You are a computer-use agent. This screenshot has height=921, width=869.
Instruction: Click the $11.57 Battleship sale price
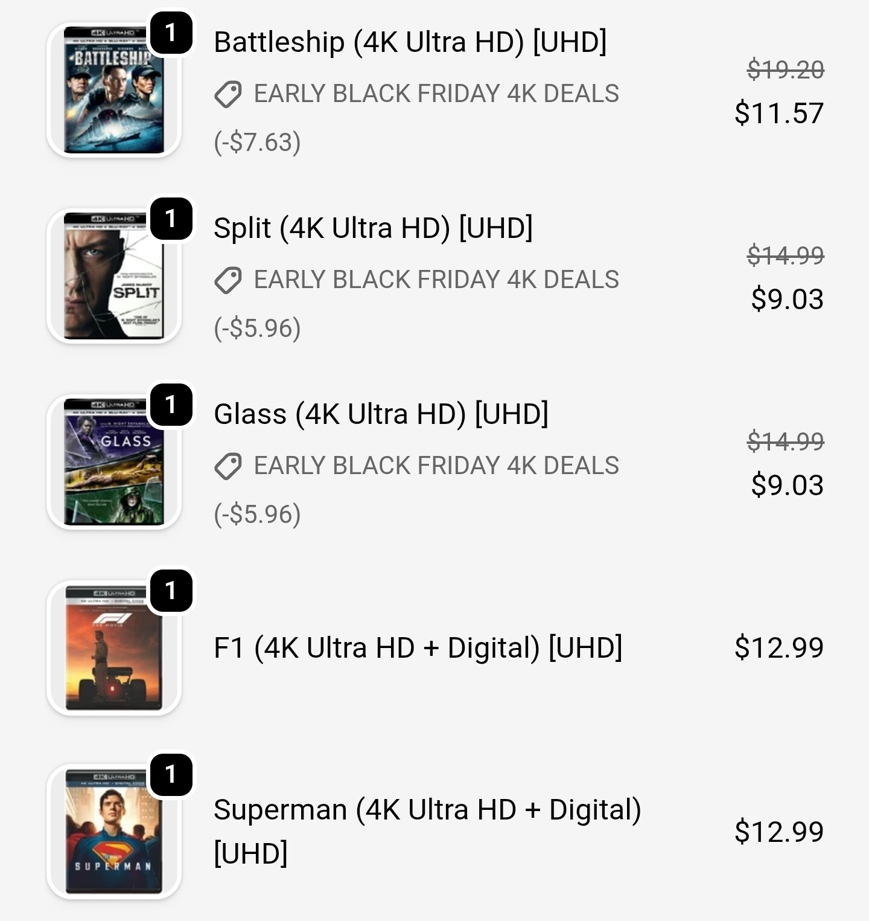(778, 114)
